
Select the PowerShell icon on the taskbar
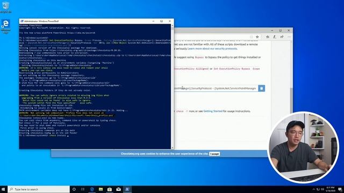point(127,189)
